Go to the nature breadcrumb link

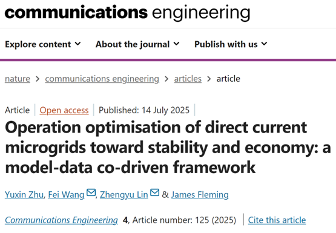click(18, 79)
